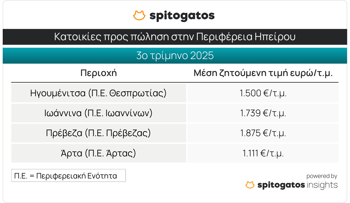Click the black divider line under column headers

(x=175, y=82)
